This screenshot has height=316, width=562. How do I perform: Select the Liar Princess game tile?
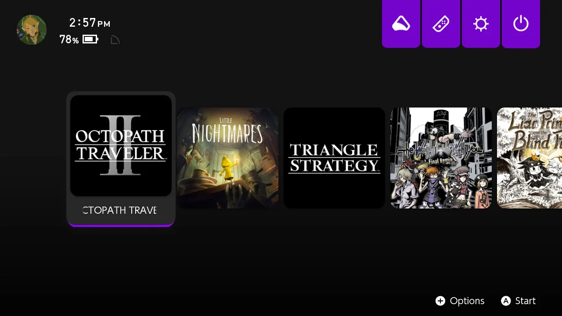click(530, 158)
